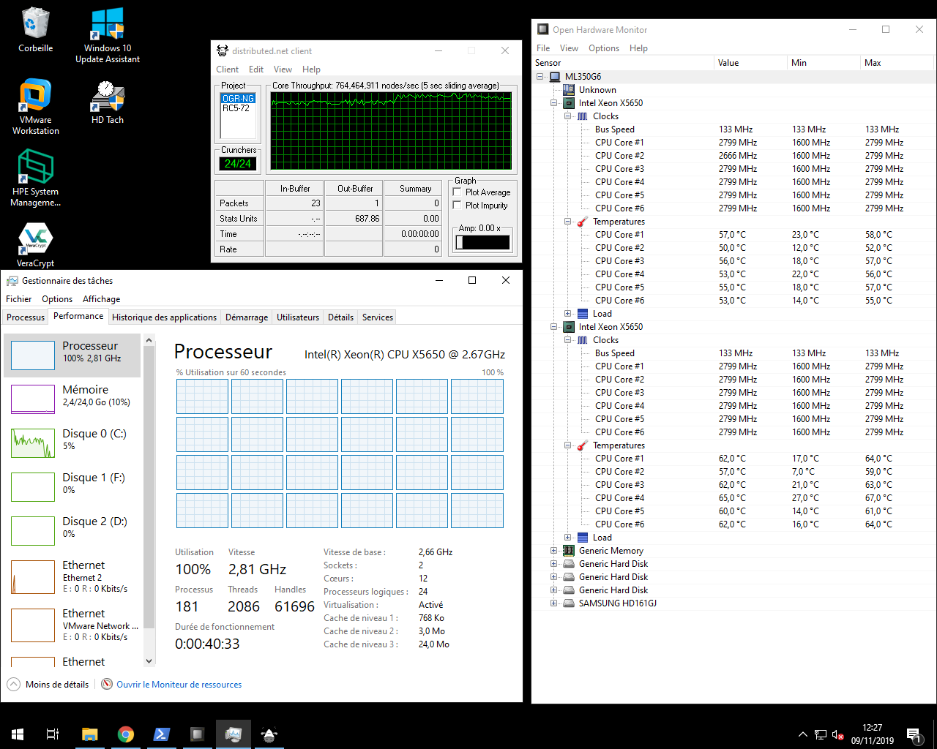Screen dimensions: 937x749
Task: Click the Unknown mainboard icon
Action: [x=568, y=90]
